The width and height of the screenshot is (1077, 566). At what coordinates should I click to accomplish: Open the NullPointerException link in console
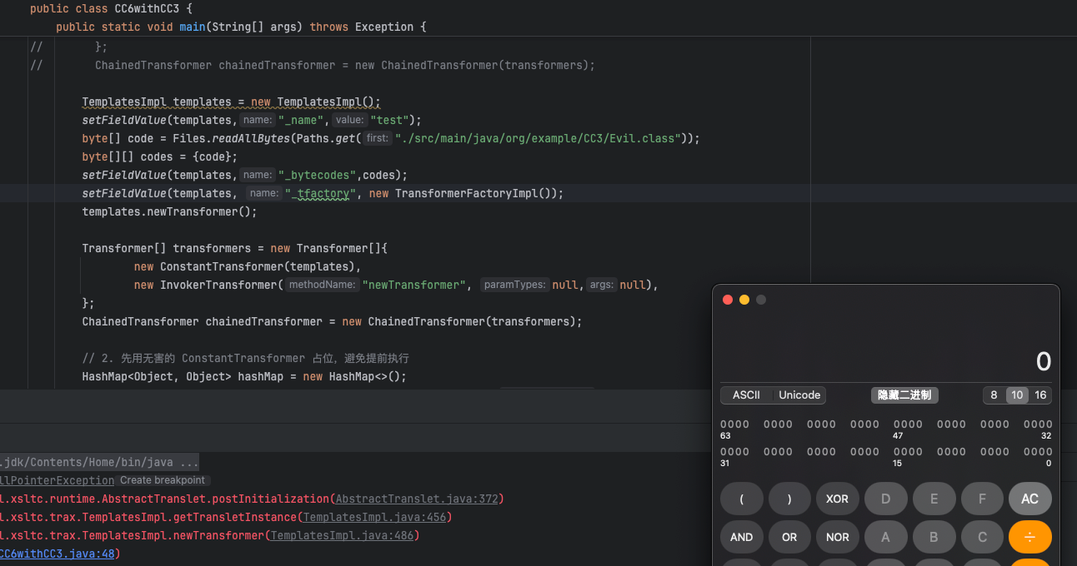57,480
